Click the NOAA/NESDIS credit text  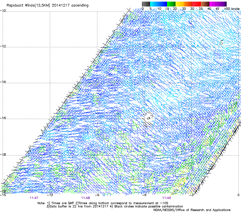(192, 210)
